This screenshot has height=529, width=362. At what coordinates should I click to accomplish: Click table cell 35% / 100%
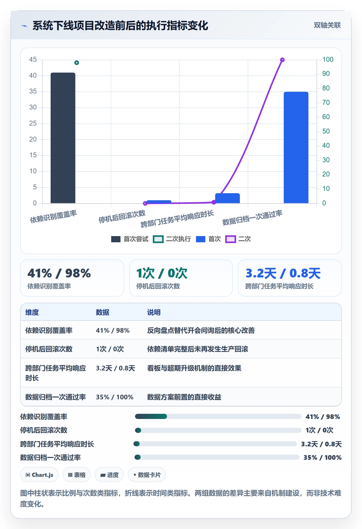point(115,397)
